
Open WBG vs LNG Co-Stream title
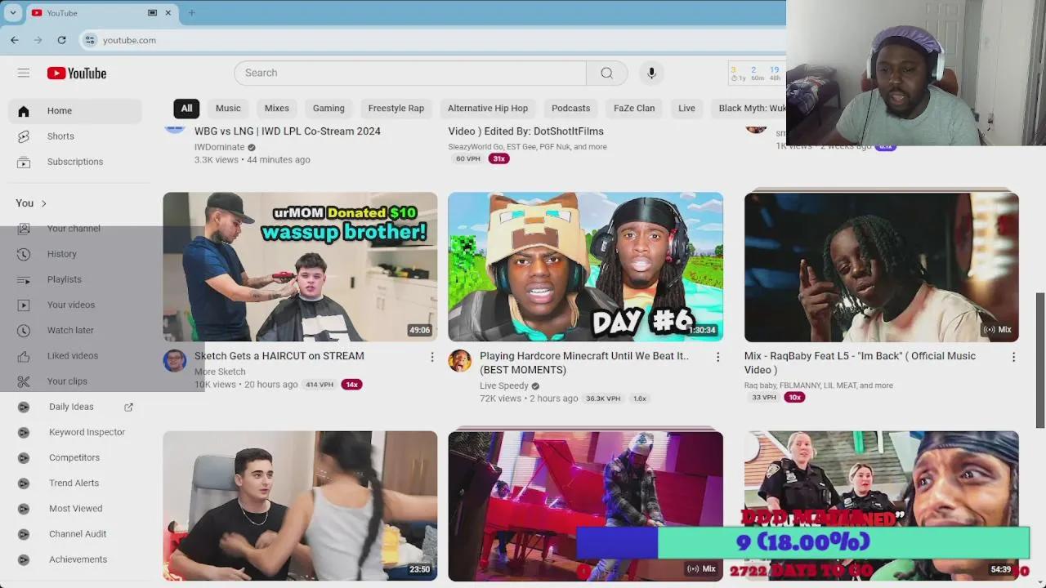(288, 131)
